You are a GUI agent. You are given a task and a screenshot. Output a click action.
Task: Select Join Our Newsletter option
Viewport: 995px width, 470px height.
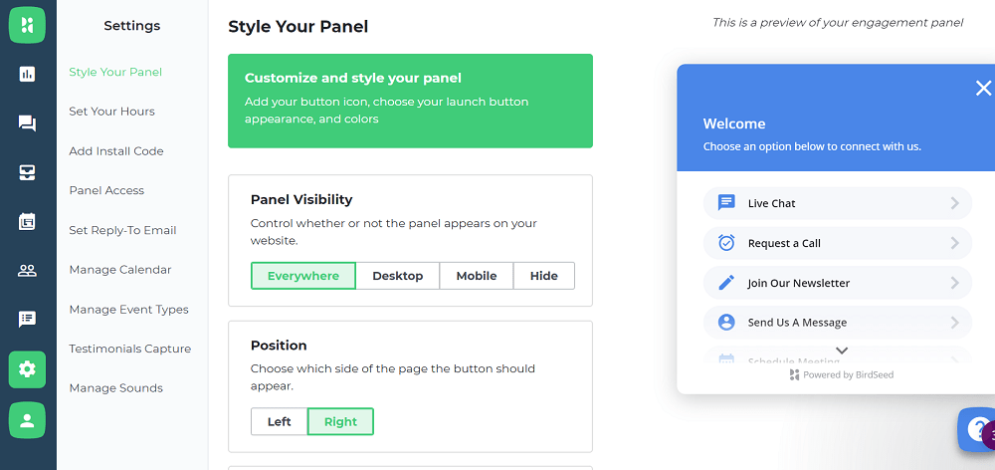click(838, 283)
